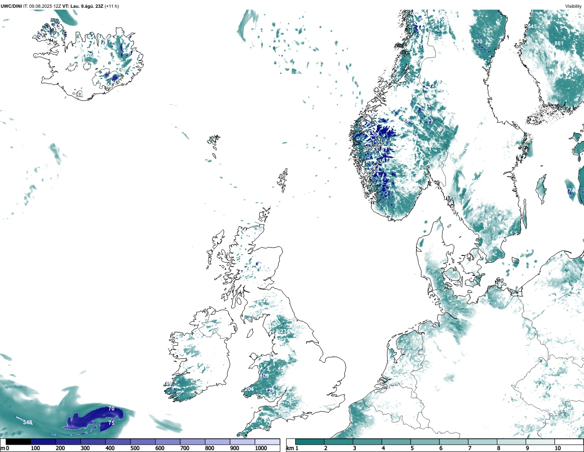This screenshot has width=584, height=452.
Task: Click the '806' value over eastern Norway
Action: (x=435, y=146)
